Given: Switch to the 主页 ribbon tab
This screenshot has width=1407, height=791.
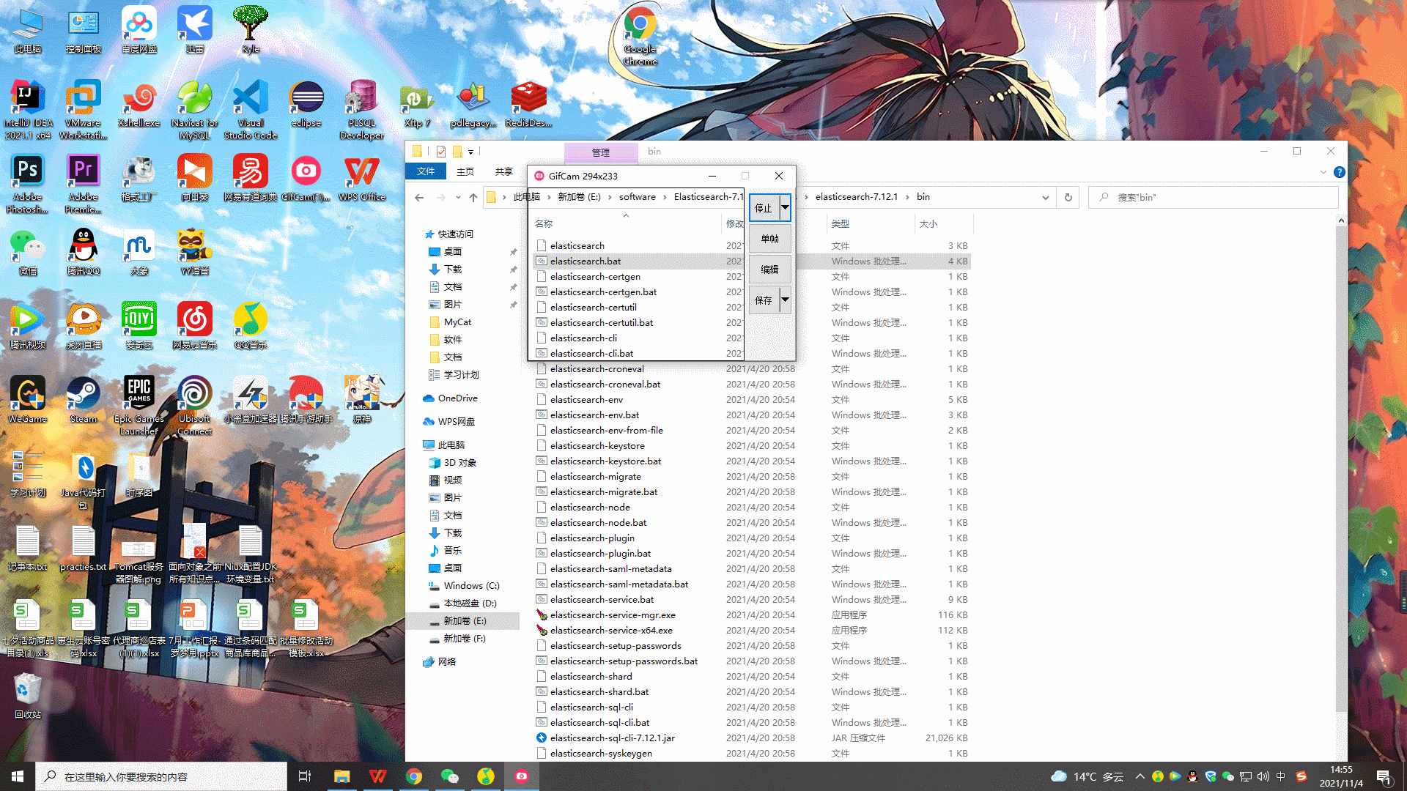Looking at the screenshot, I should [x=465, y=171].
